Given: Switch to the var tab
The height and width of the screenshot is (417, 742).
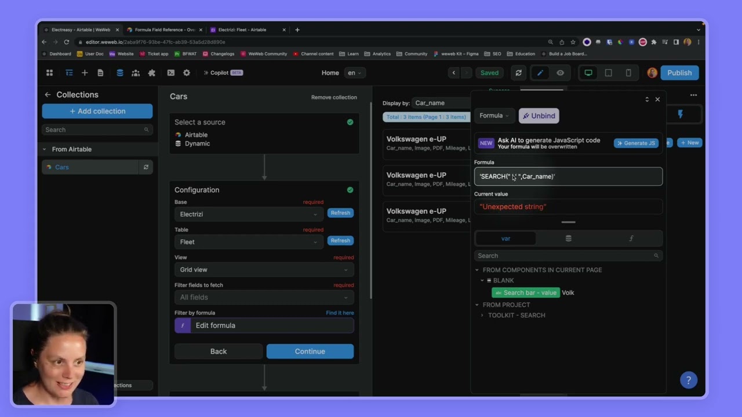Looking at the screenshot, I should click(x=505, y=239).
